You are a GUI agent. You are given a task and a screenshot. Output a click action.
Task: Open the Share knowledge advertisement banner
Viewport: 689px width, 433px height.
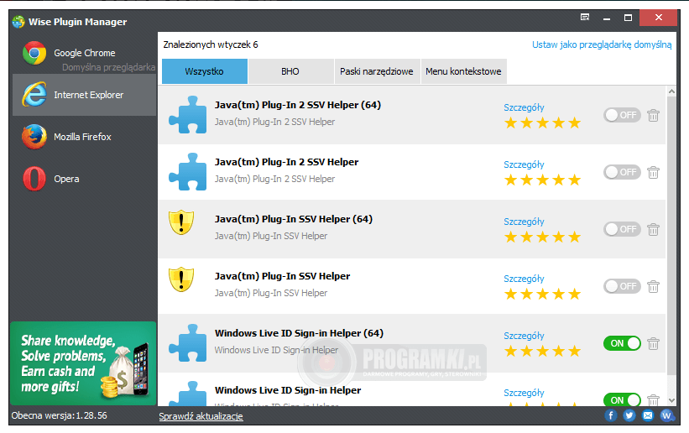[x=83, y=363]
